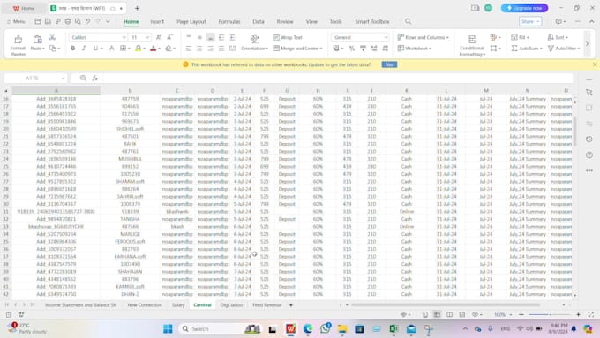The width and height of the screenshot is (600, 338).
Task: Click the Sort button
Action: point(558,37)
